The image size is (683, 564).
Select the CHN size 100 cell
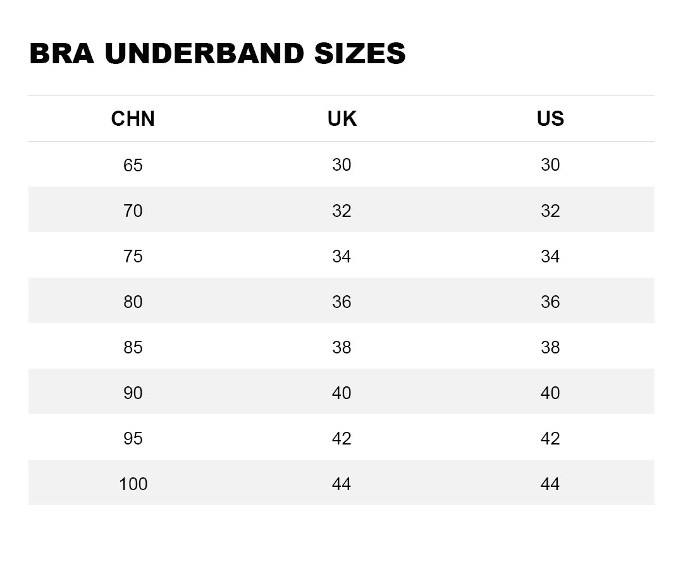point(133,484)
